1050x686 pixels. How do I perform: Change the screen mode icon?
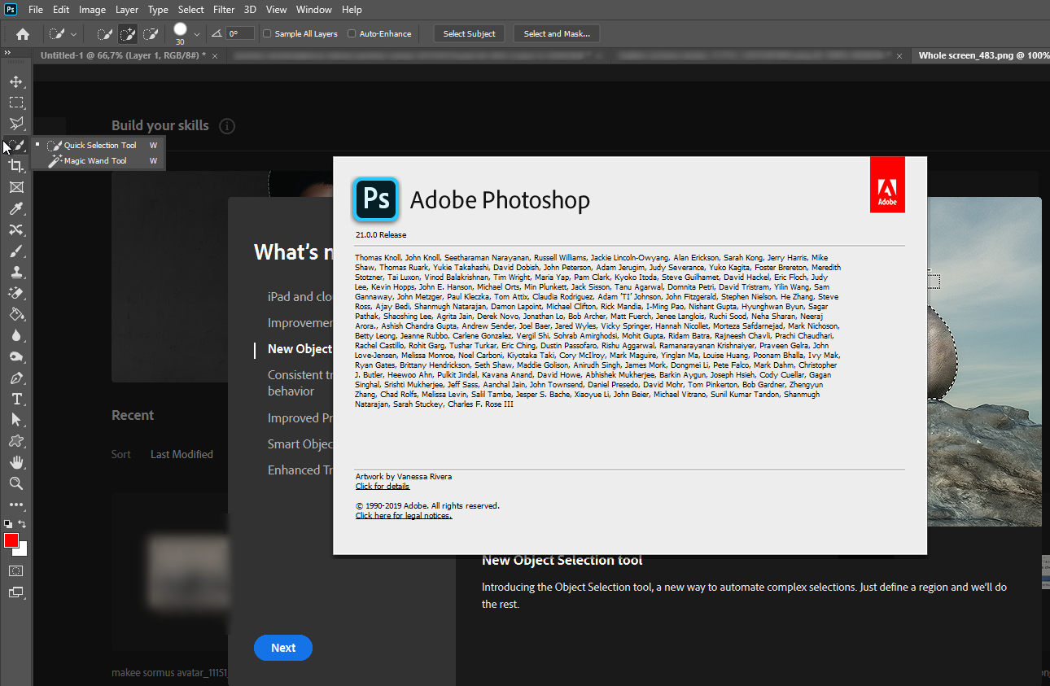point(15,592)
